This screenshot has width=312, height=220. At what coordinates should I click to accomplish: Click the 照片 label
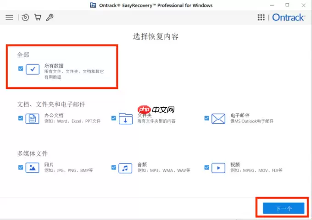[x=49, y=165]
